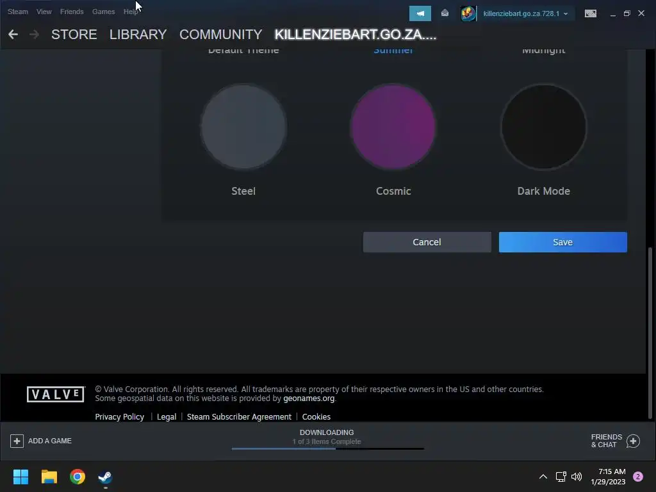Open the announcements megaphone icon

click(420, 13)
